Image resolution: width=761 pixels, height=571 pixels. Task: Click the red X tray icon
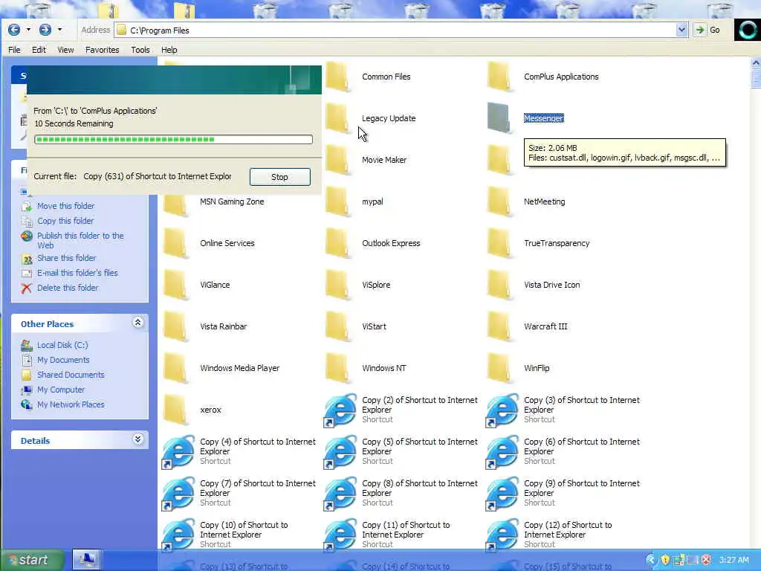(x=706, y=560)
